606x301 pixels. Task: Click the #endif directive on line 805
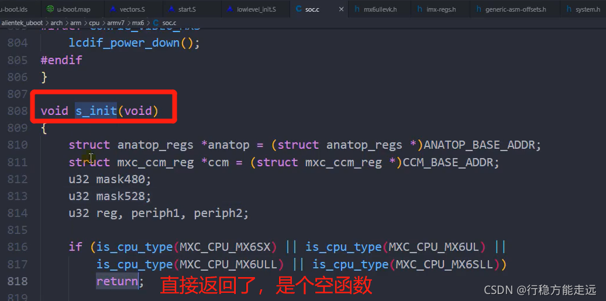(x=61, y=60)
